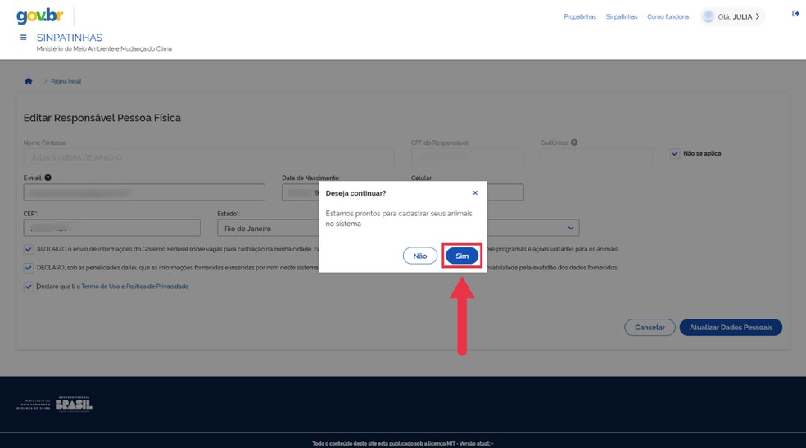Open the Sinpatinhas nav link
The image size is (806, 448).
[622, 17]
